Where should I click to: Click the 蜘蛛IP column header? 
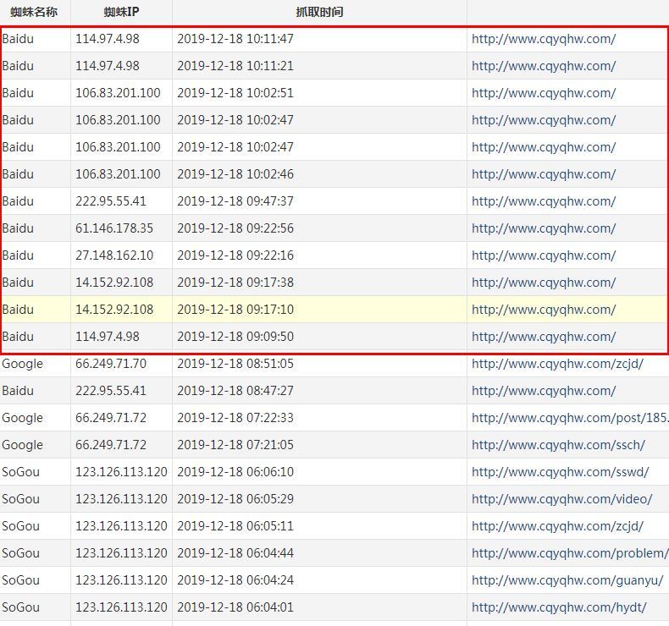click(x=122, y=12)
